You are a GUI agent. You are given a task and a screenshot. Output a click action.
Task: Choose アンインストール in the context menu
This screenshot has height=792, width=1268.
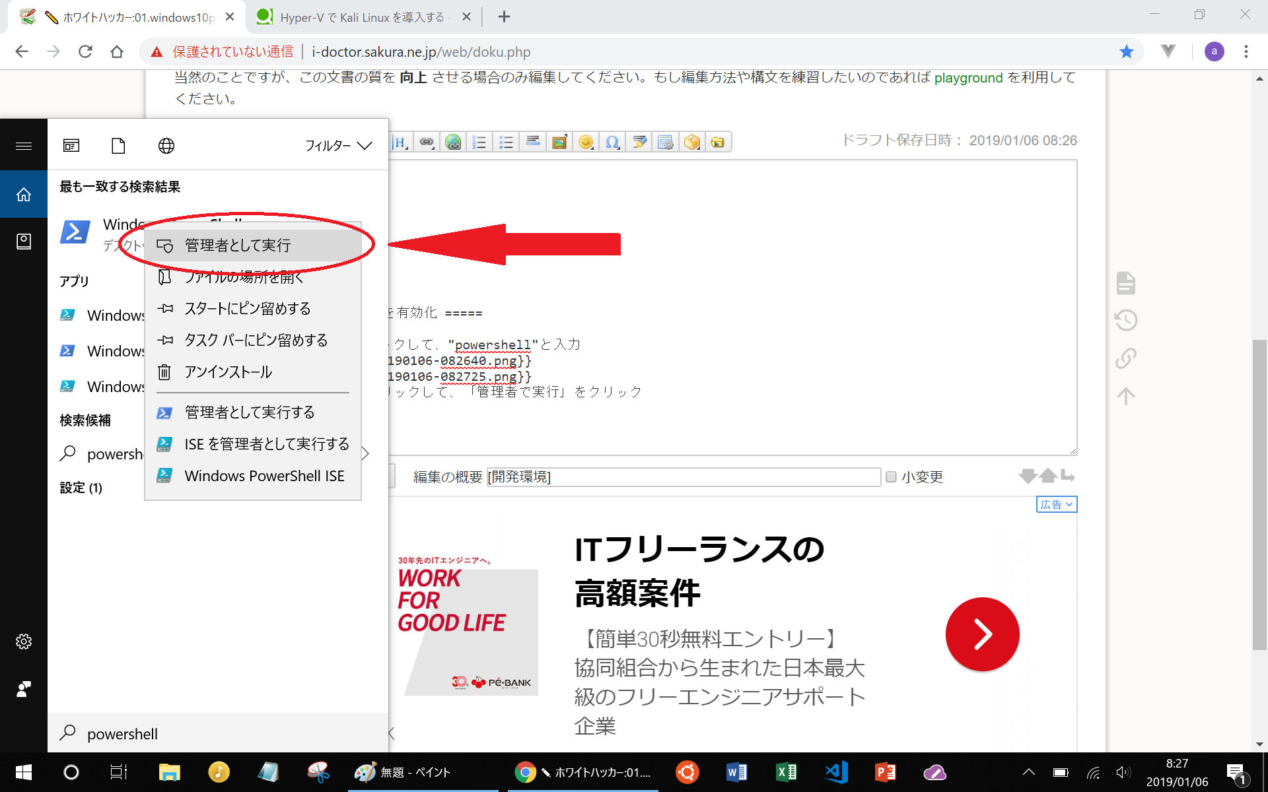(x=228, y=372)
